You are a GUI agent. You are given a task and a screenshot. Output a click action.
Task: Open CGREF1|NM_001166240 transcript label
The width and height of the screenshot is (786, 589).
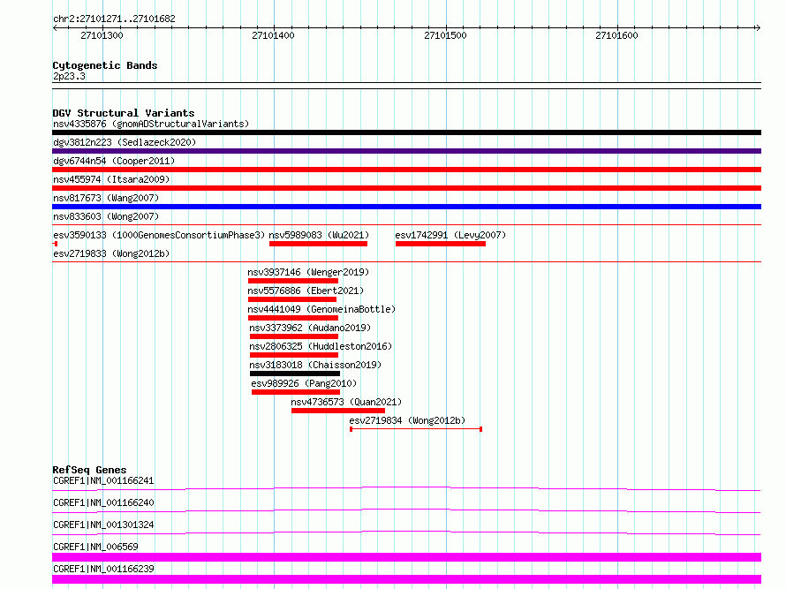pyautogui.click(x=103, y=502)
